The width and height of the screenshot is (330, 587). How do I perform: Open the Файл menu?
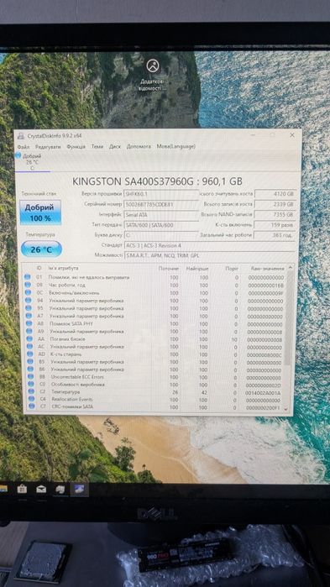point(24,147)
